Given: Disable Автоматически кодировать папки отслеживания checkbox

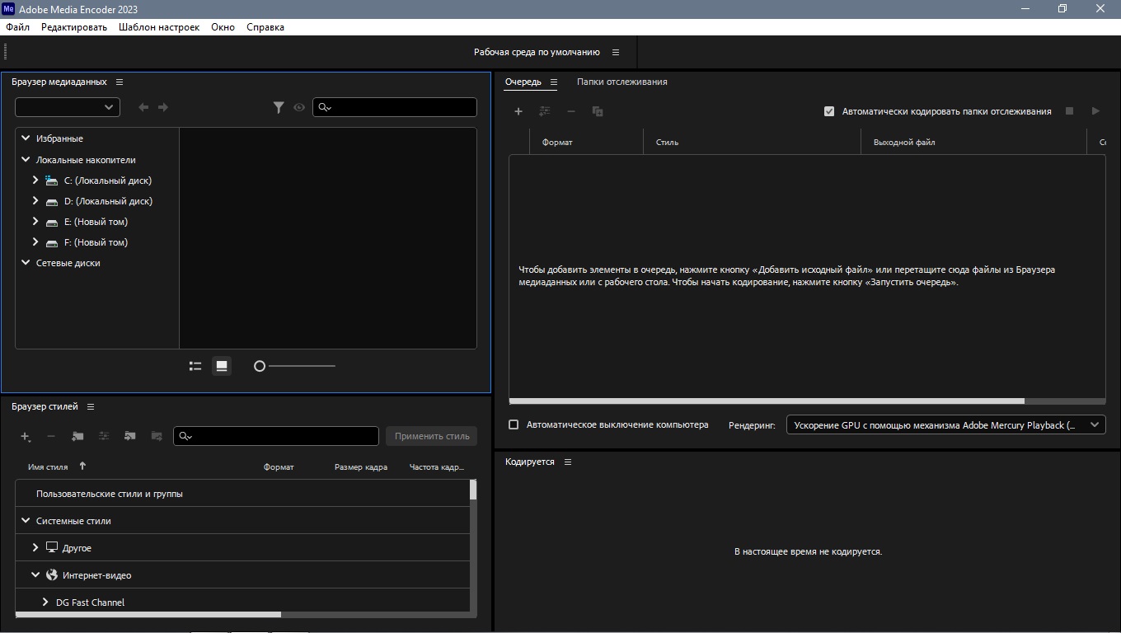Looking at the screenshot, I should (x=829, y=111).
